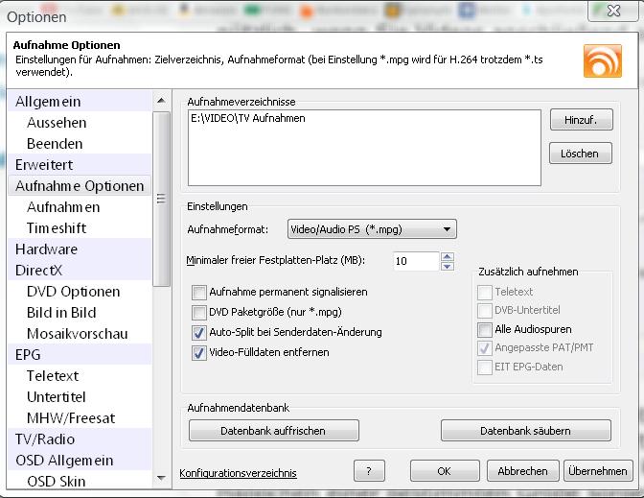The width and height of the screenshot is (644, 498).
Task: Open DVD Optionen category
Action: 73,292
